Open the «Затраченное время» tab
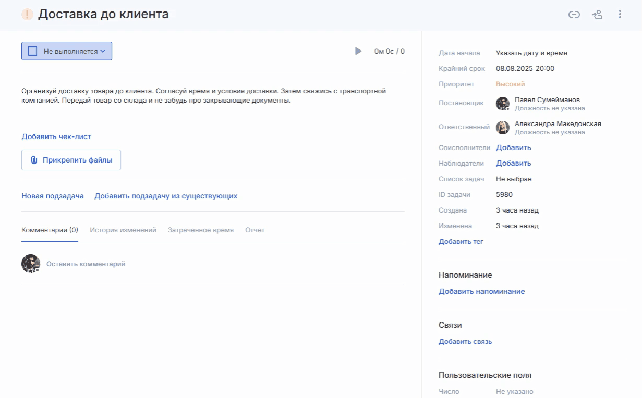642x398 pixels. click(201, 230)
